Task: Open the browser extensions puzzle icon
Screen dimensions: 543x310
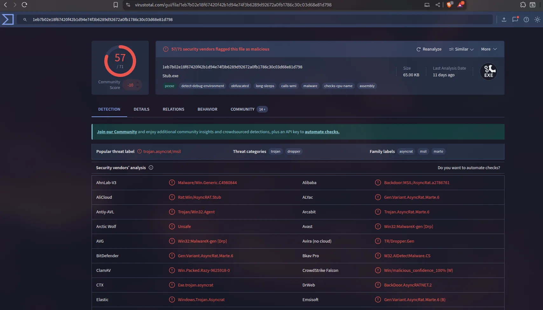Action: (523, 5)
